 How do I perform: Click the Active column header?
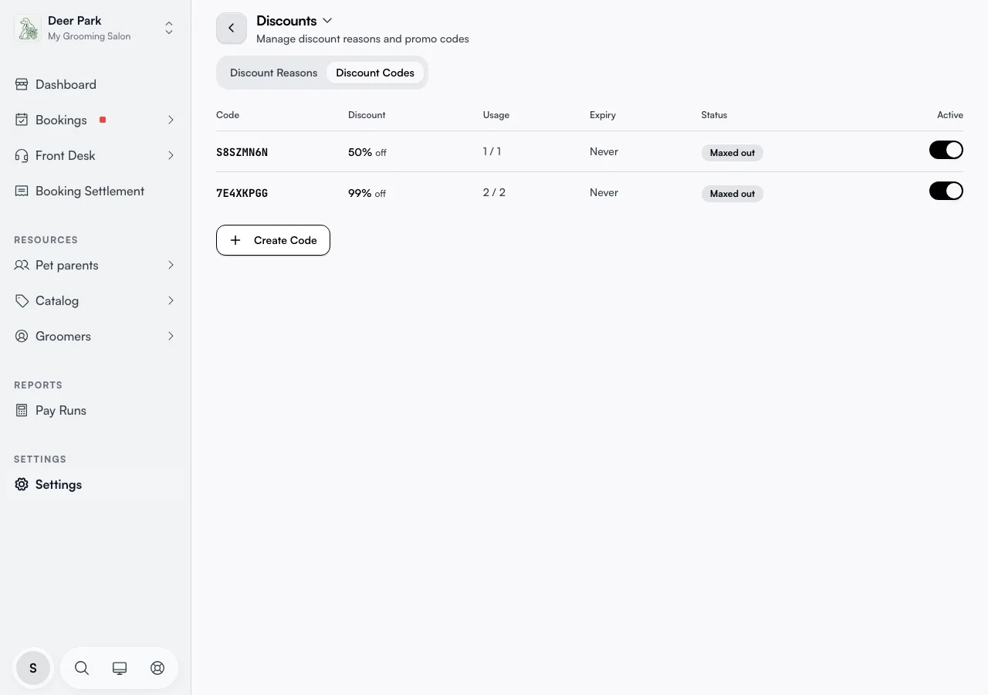pos(950,115)
